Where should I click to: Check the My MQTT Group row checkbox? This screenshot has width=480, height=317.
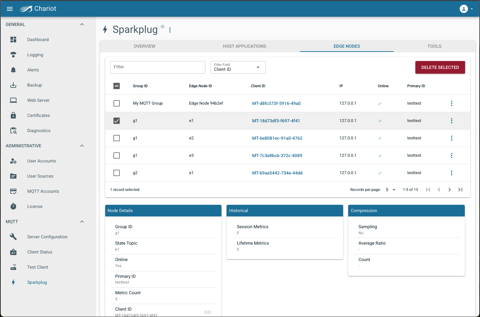tap(117, 103)
